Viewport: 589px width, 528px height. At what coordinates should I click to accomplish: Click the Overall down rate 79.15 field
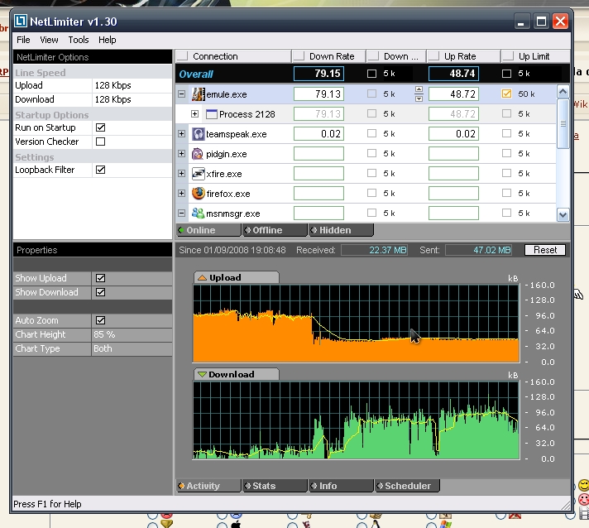tap(318, 74)
